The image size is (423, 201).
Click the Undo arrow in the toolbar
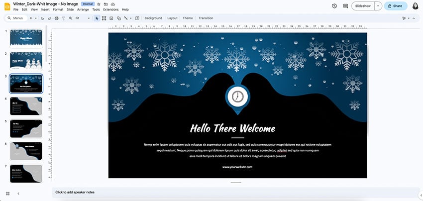click(x=42, y=18)
